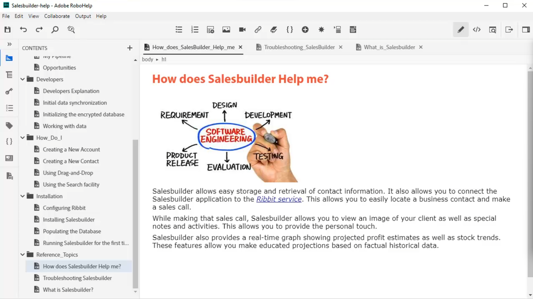The width and height of the screenshot is (533, 299).
Task: Close the Troubleshooting_SalesBuilder tab
Action: 341,47
